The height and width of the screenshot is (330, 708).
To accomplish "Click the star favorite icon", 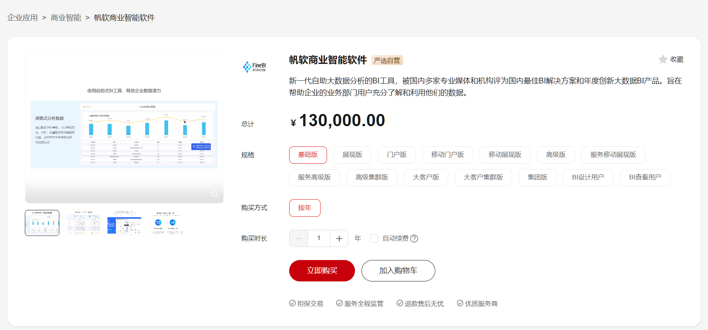I will [x=663, y=59].
